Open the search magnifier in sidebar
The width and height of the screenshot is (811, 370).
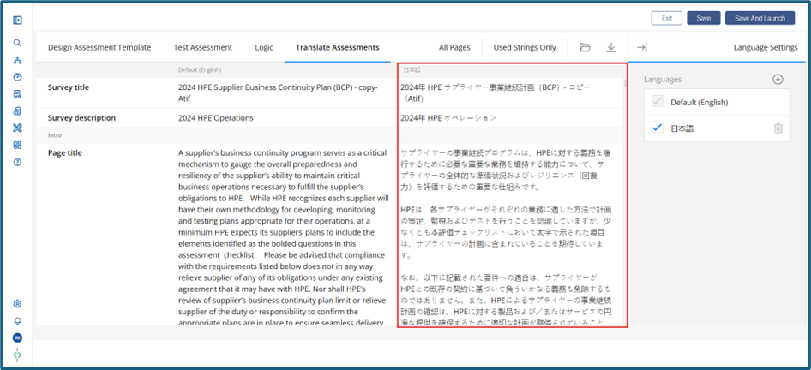pos(17,43)
